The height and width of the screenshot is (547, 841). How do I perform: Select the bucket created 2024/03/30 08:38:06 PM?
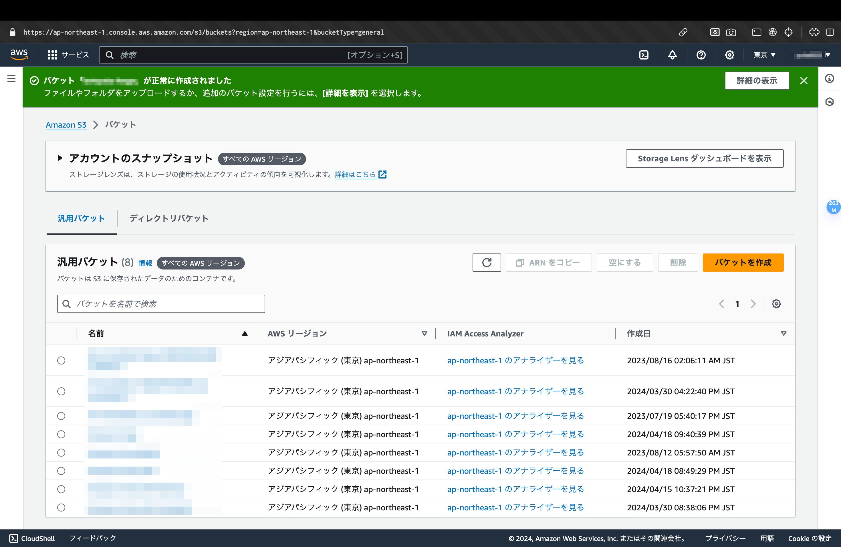coord(61,508)
